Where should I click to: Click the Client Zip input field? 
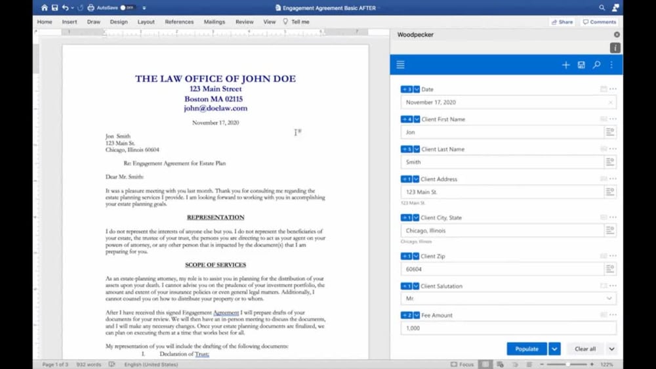pos(502,269)
